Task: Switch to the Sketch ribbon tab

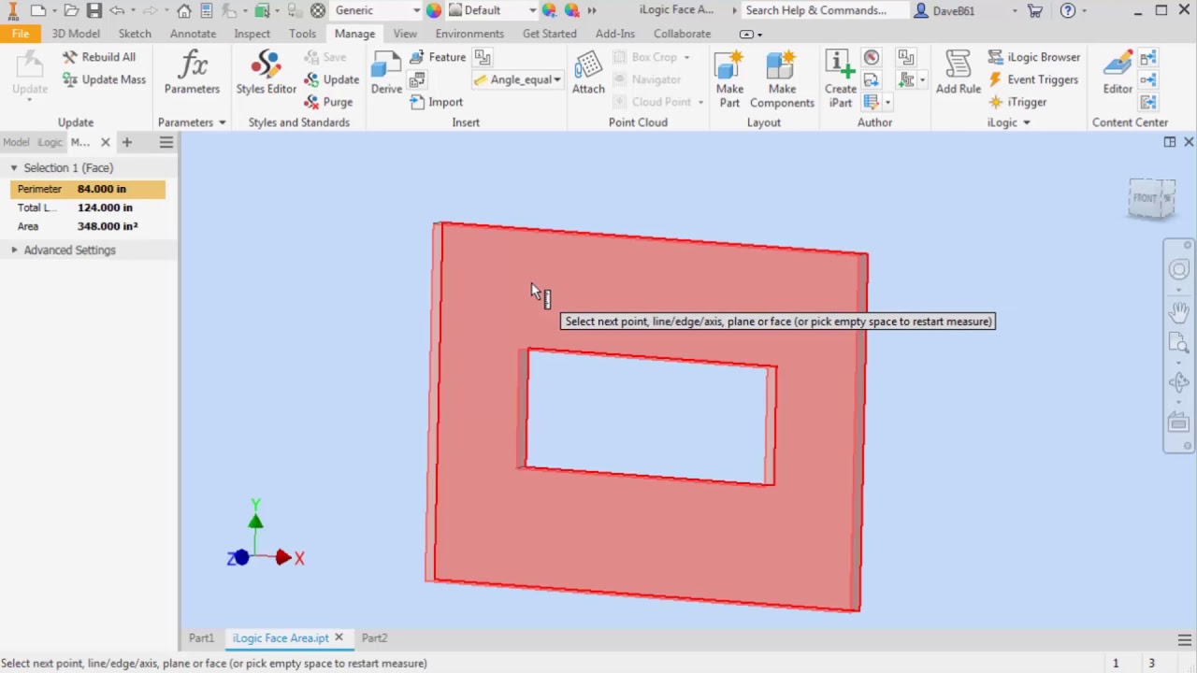Action: tap(135, 34)
